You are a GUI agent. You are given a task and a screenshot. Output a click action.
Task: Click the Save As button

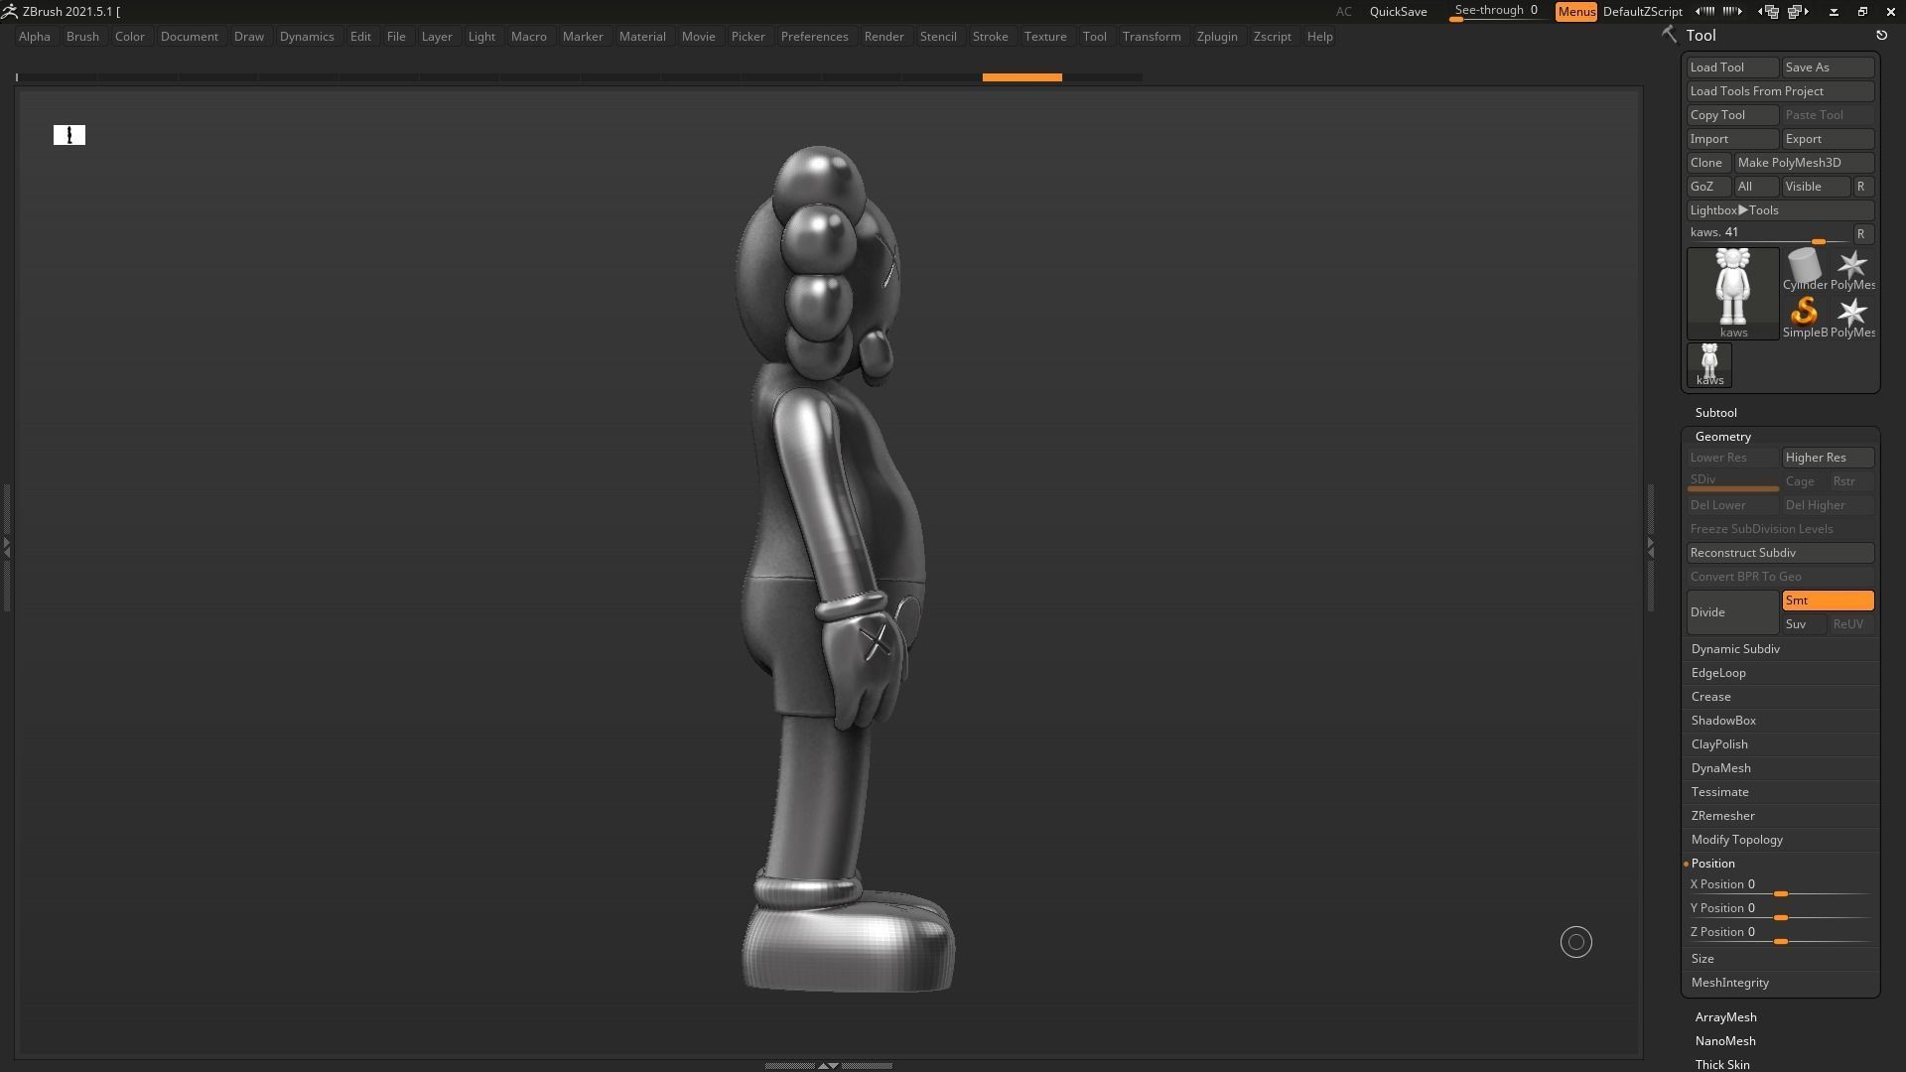1828,67
